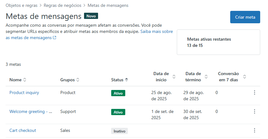
Task: Go to Objetos e regras breadcrumb
Action: coord(21,5)
